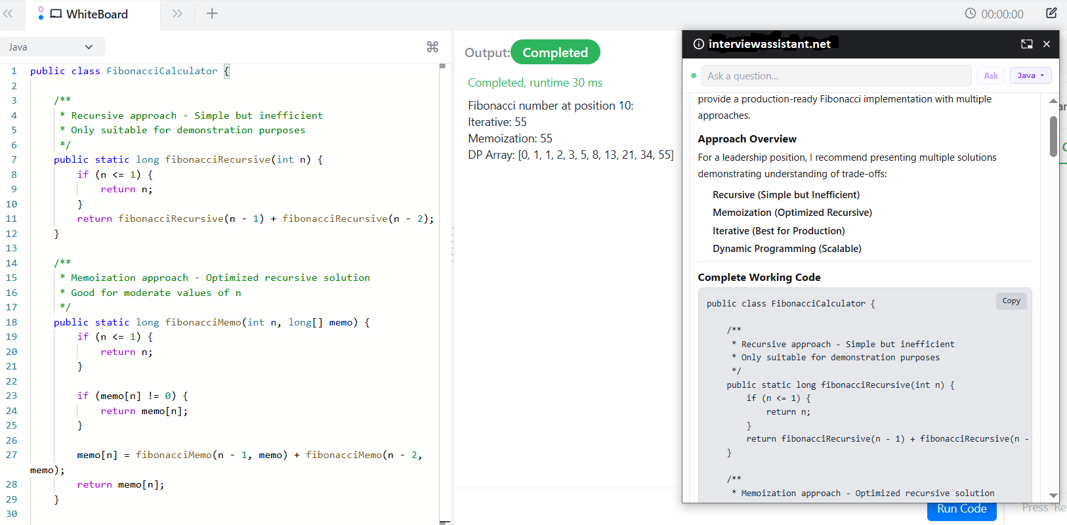Click 'Memoization: 55' output line

pyautogui.click(x=510, y=138)
